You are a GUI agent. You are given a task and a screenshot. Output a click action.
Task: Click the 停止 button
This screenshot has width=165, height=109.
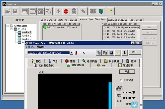[x=127, y=72]
